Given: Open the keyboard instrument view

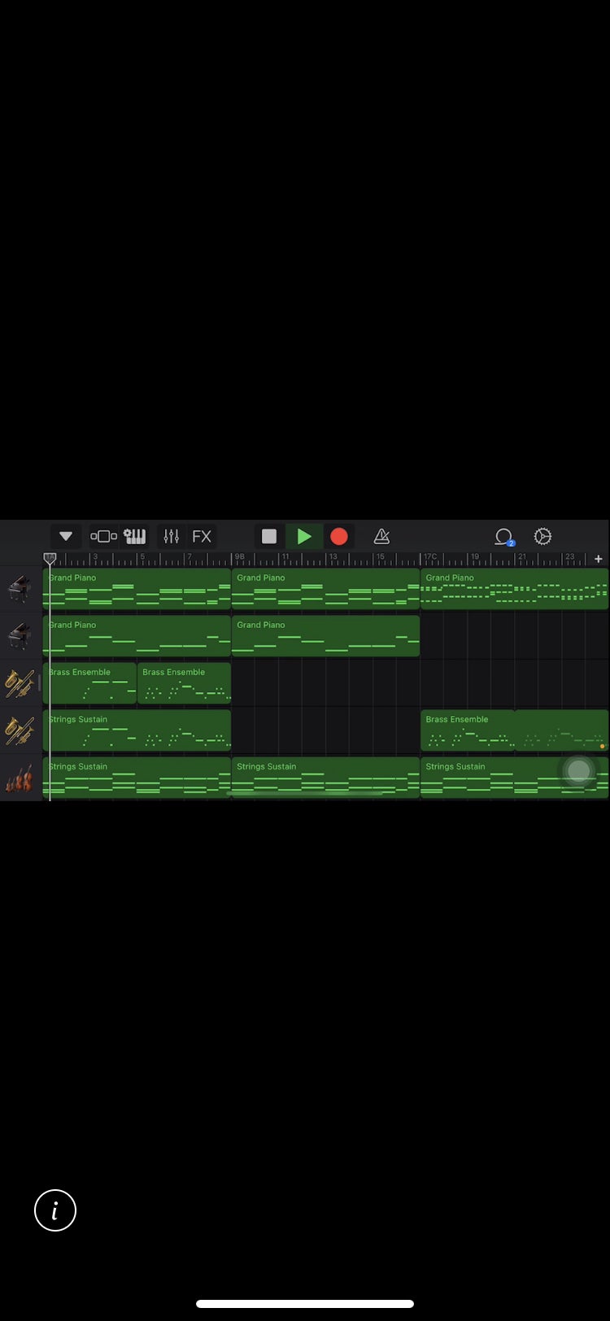Looking at the screenshot, I should click(135, 536).
